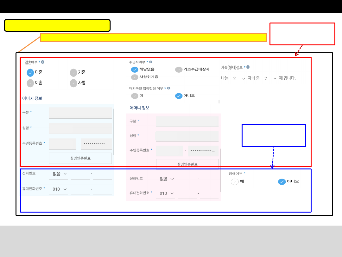Click the father's 성함 input field
Screen dimensions: 342x257
pyautogui.click(x=80, y=128)
